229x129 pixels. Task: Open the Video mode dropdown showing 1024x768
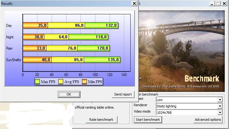(189, 113)
